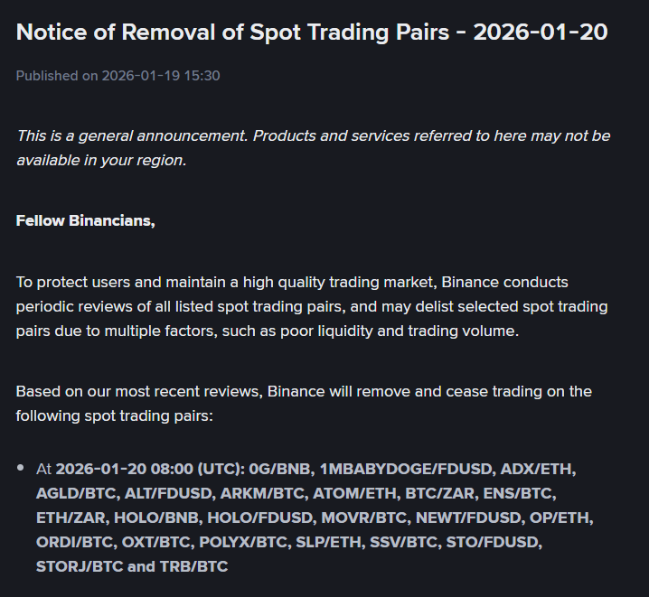Click the "Fellow Binancians," greeting
649x597 pixels.
85,220
